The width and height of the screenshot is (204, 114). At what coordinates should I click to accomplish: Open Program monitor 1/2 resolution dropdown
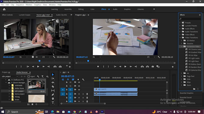tap(151, 57)
